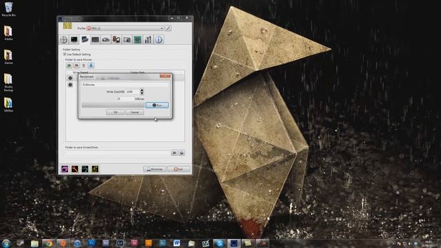The image size is (441, 248).
Task: Click the Write Size(MB) value field
Action: [x=132, y=92]
